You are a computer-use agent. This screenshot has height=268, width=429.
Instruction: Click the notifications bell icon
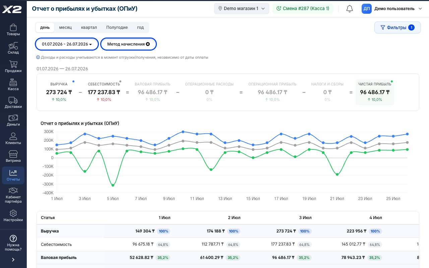coord(350,9)
